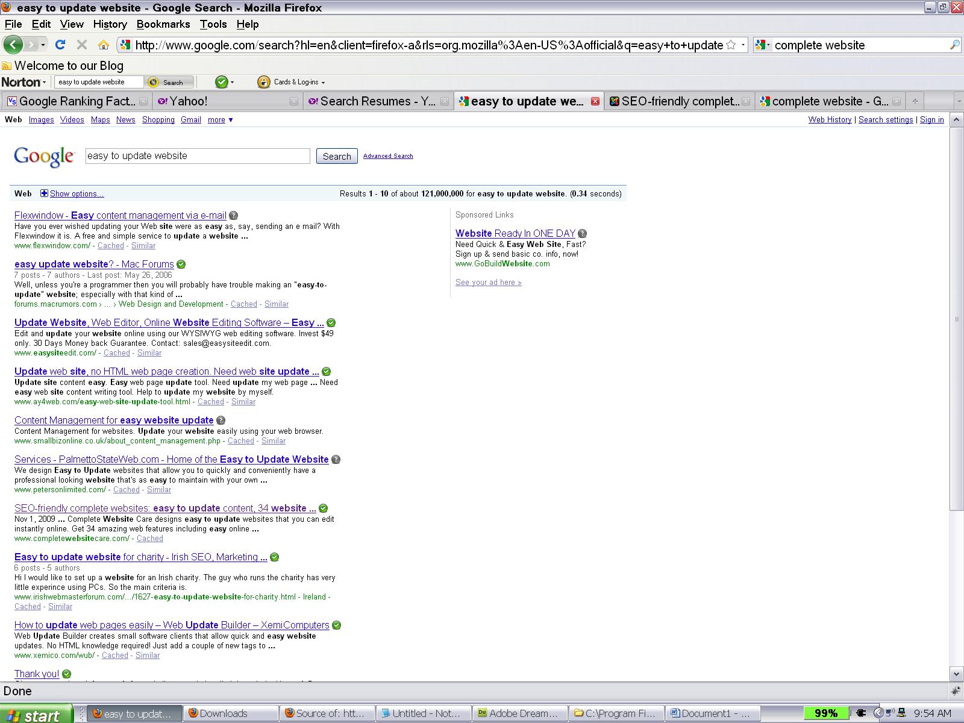Click the Sign in link
Image resolution: width=964 pixels, height=723 pixels.
pyautogui.click(x=932, y=120)
